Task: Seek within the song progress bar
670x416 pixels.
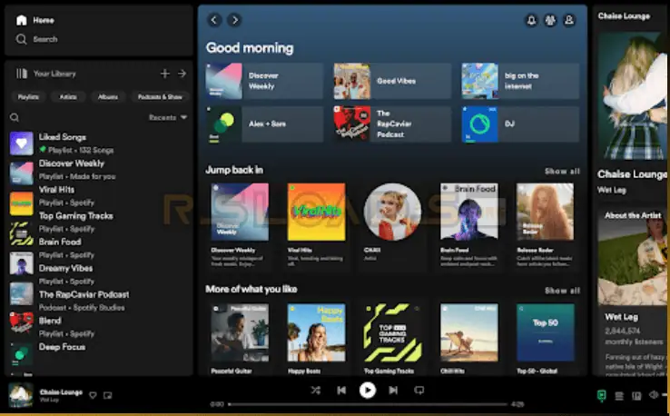Action: point(369,404)
